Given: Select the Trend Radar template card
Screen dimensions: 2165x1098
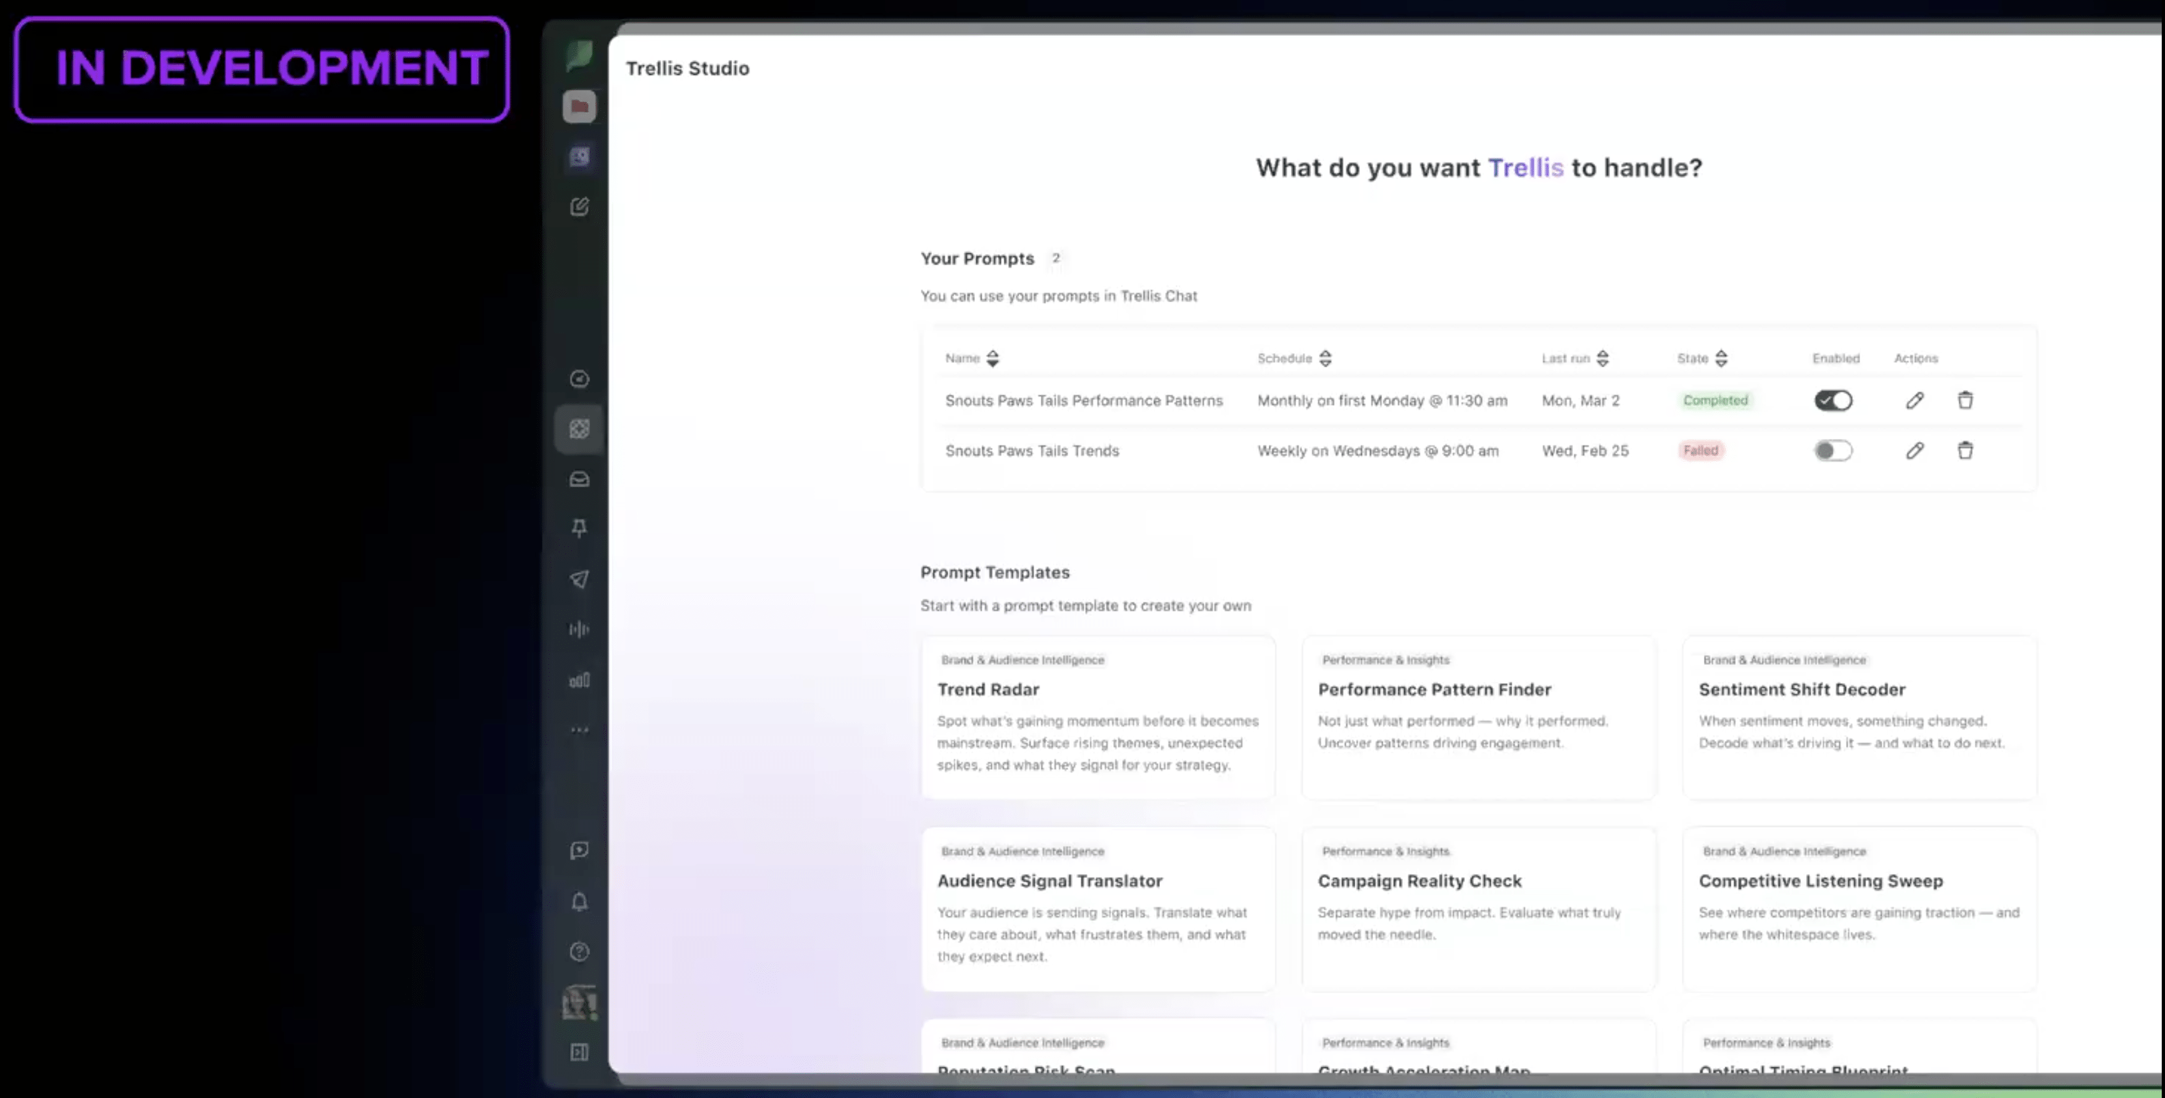Looking at the screenshot, I should point(1097,716).
